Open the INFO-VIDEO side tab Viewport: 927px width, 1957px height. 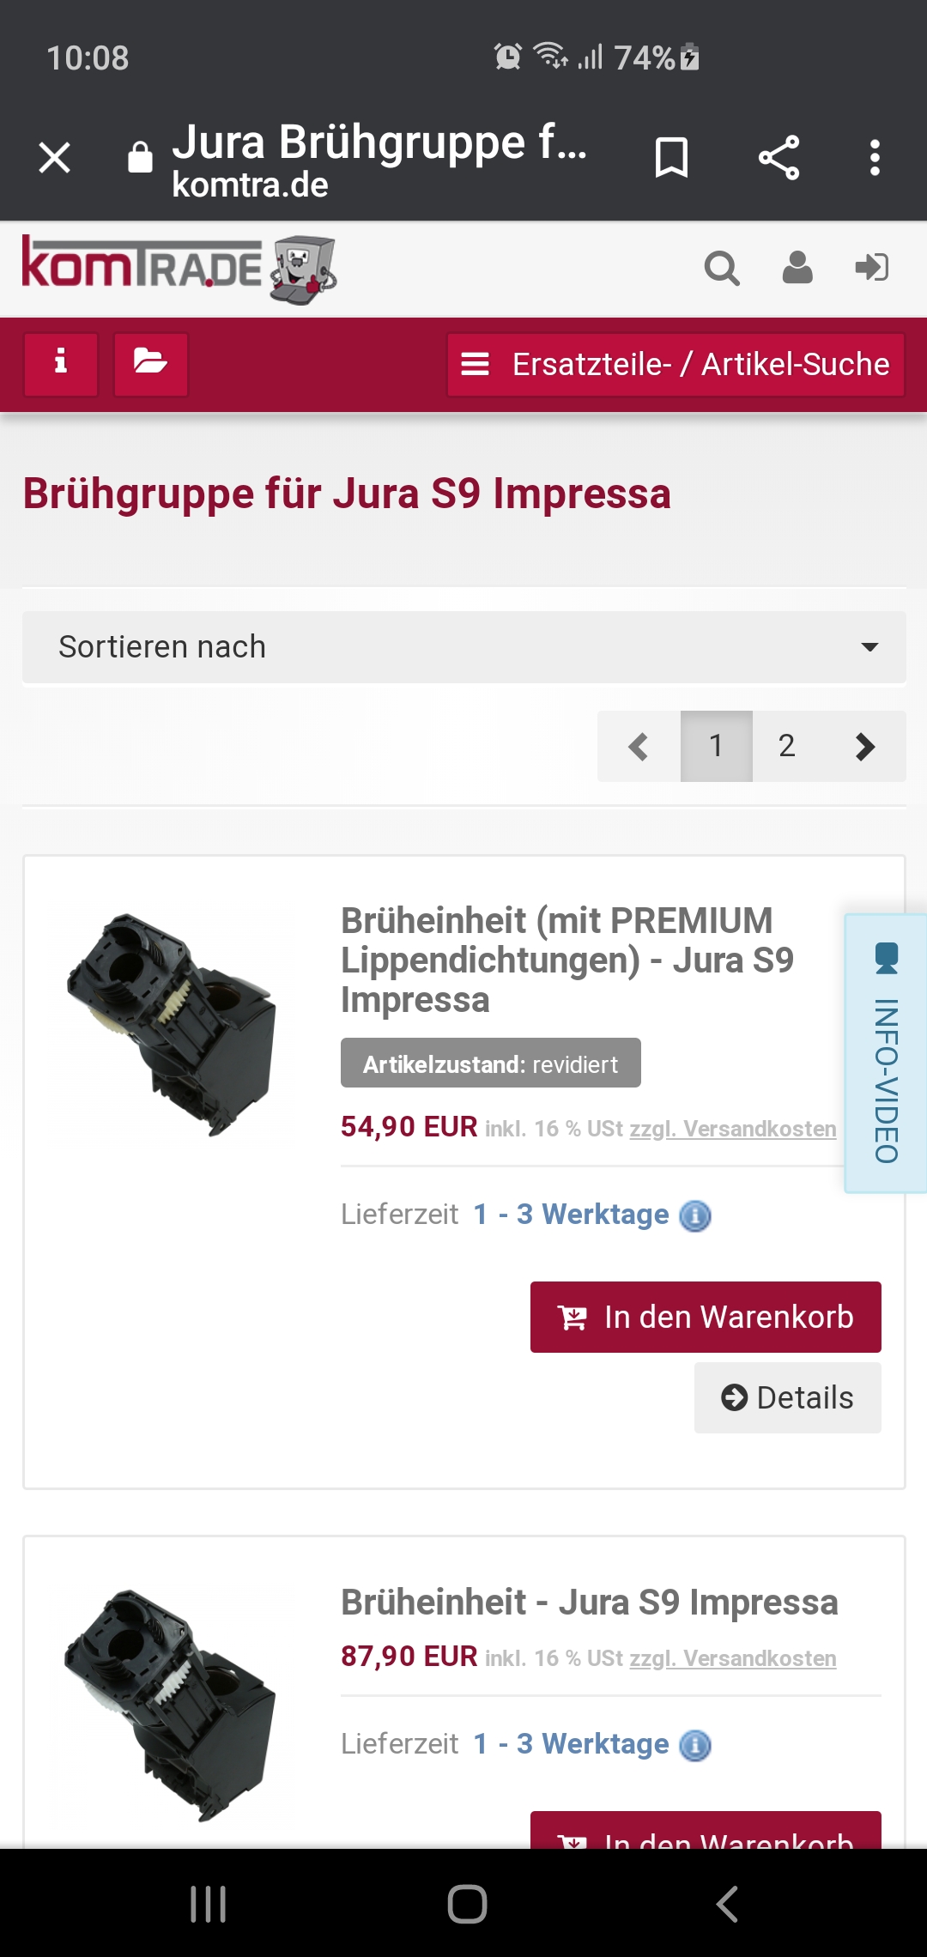[886, 1053]
